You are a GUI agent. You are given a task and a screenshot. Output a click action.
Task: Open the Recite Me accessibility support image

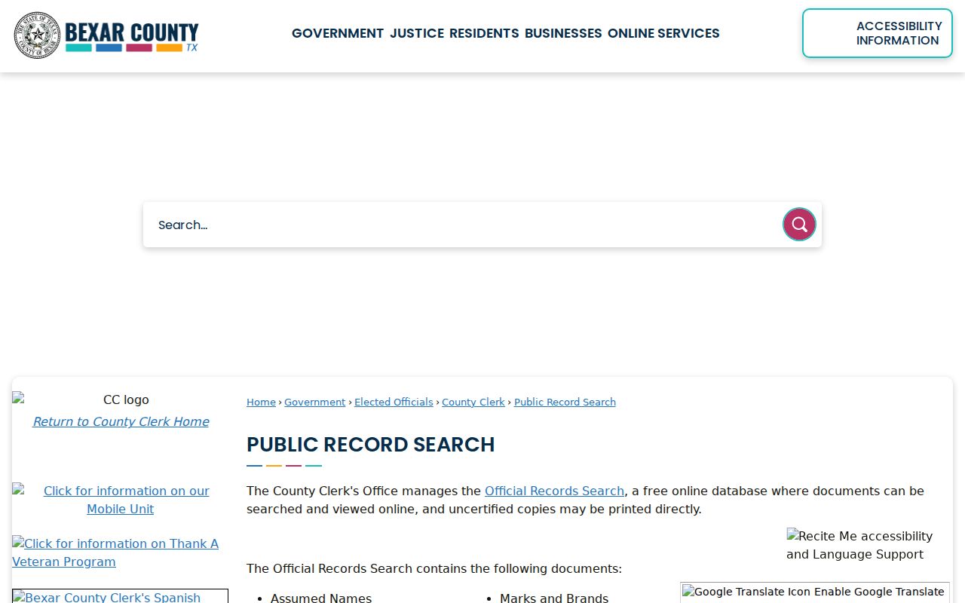(862, 545)
